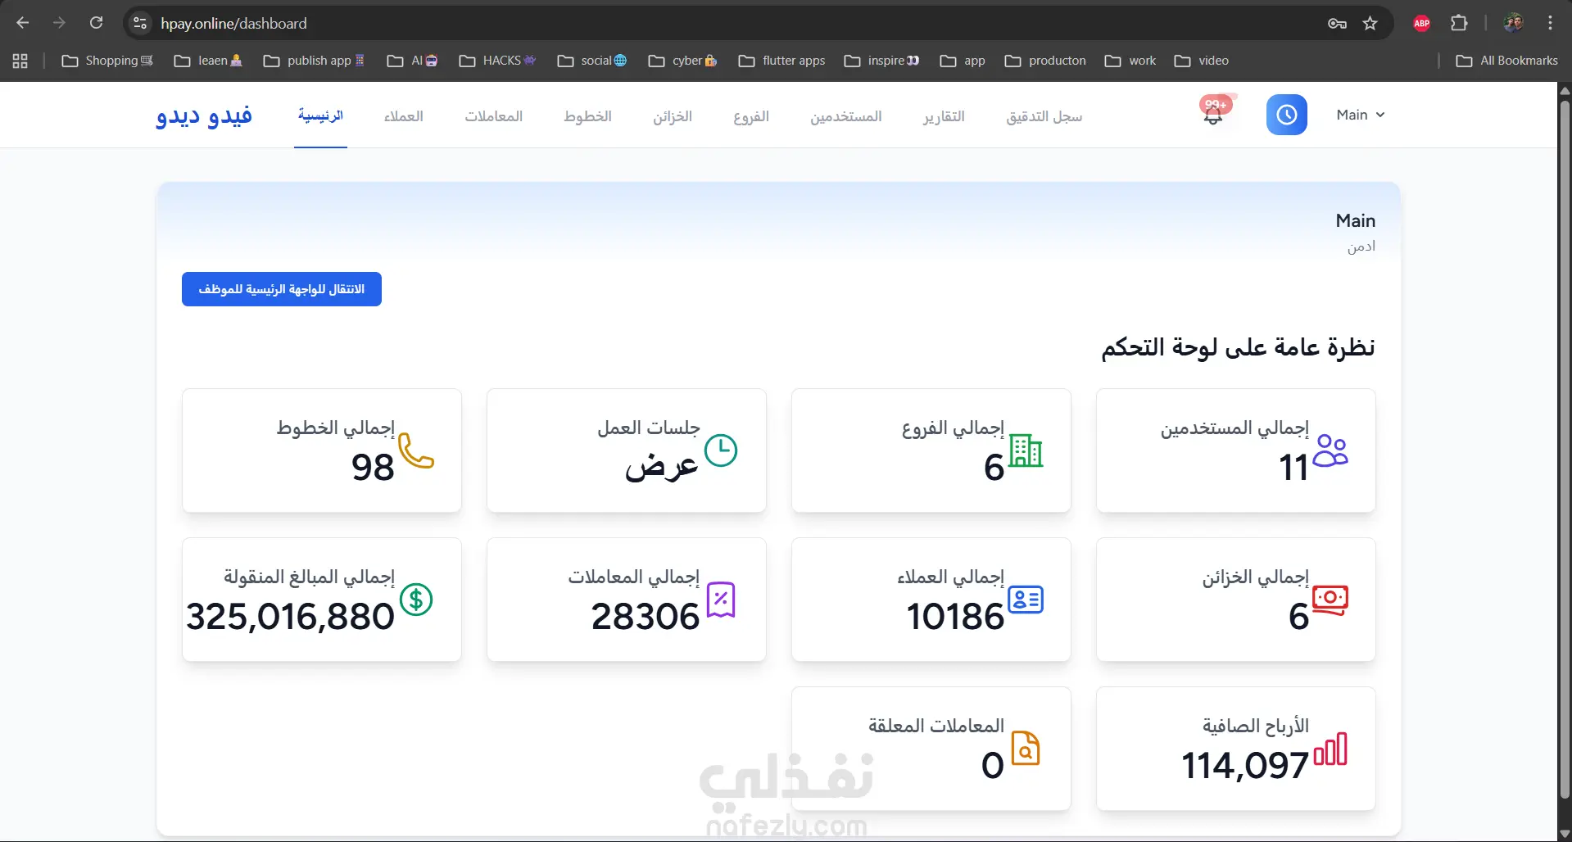
Task: Open the video bookmarks folder
Action: (1201, 61)
